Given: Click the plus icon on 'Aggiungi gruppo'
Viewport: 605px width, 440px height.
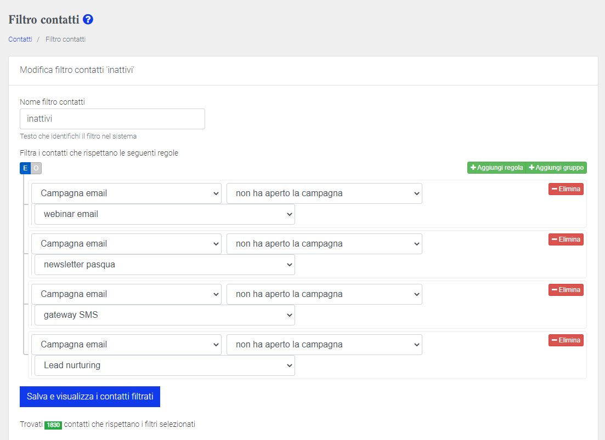Looking at the screenshot, I should coord(532,168).
